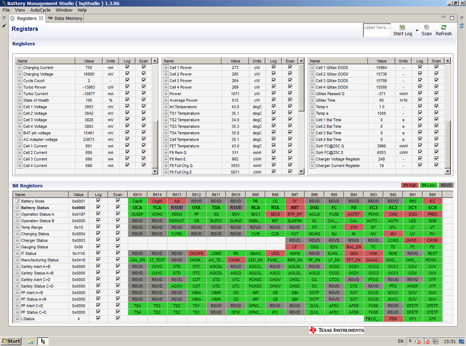The image size is (466, 346).
Task: Click the blue sync icon in the right sidebar
Action: point(462,26)
